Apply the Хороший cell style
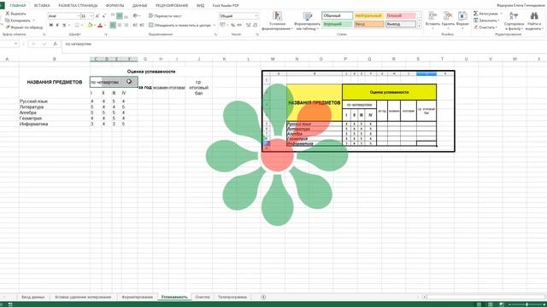 [338, 24]
